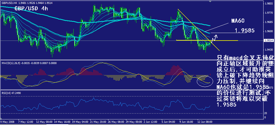Select the GBP/USD 4h chart title

[31, 8]
